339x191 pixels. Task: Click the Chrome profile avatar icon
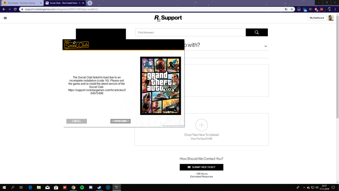click(x=329, y=9)
